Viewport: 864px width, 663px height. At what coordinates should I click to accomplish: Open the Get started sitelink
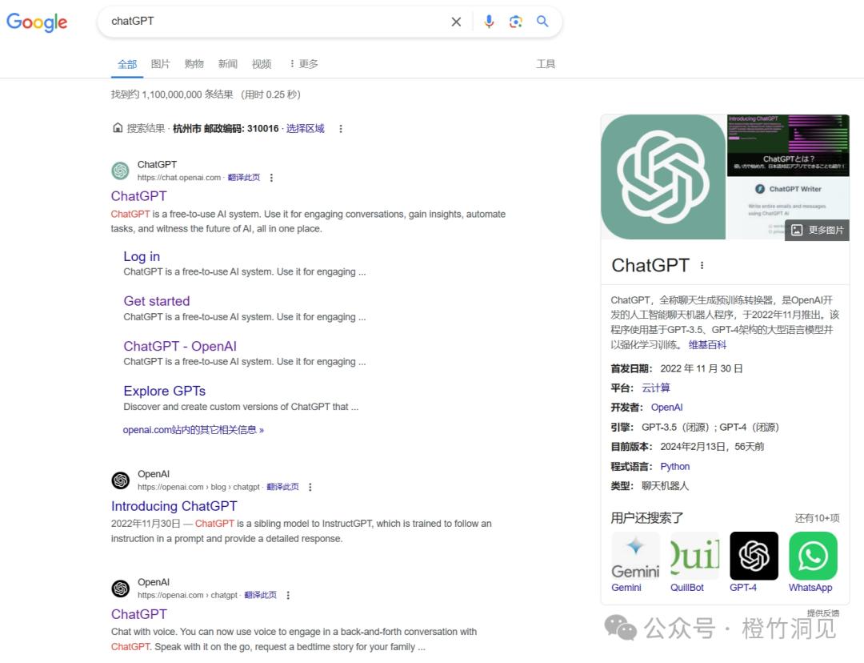point(157,301)
